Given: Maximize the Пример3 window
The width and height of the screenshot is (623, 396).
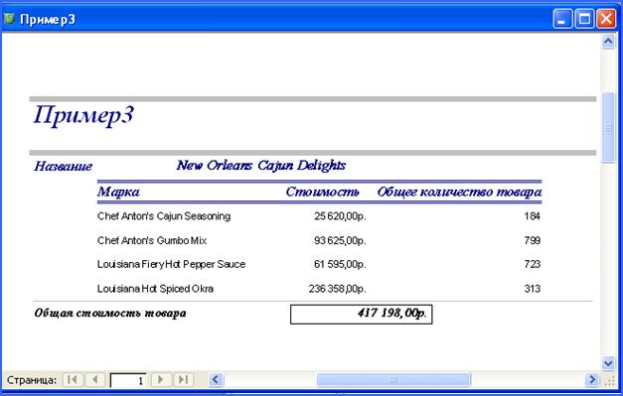Looking at the screenshot, I should [x=585, y=19].
